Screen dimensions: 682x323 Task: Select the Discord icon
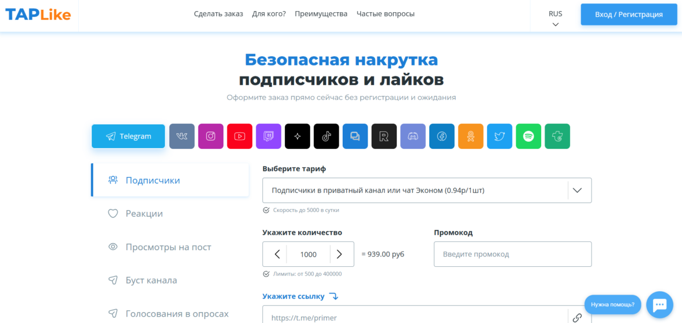point(413,137)
